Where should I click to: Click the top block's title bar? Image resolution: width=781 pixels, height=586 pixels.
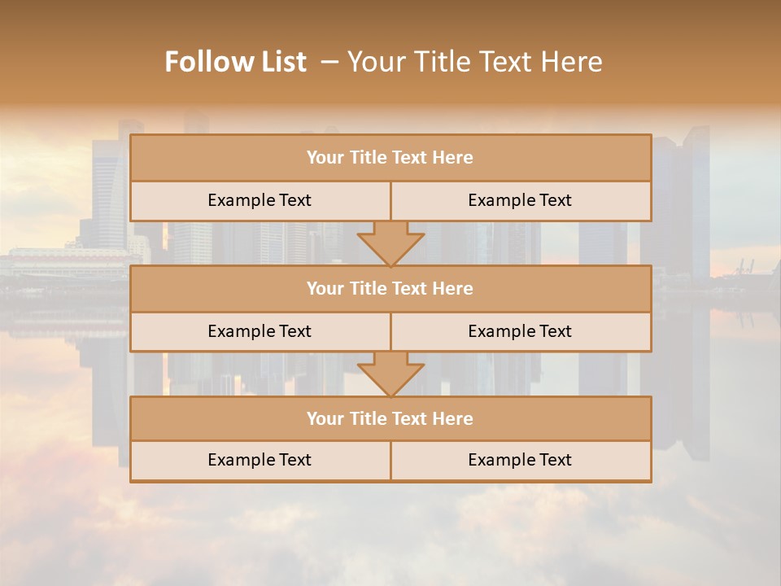pos(390,158)
